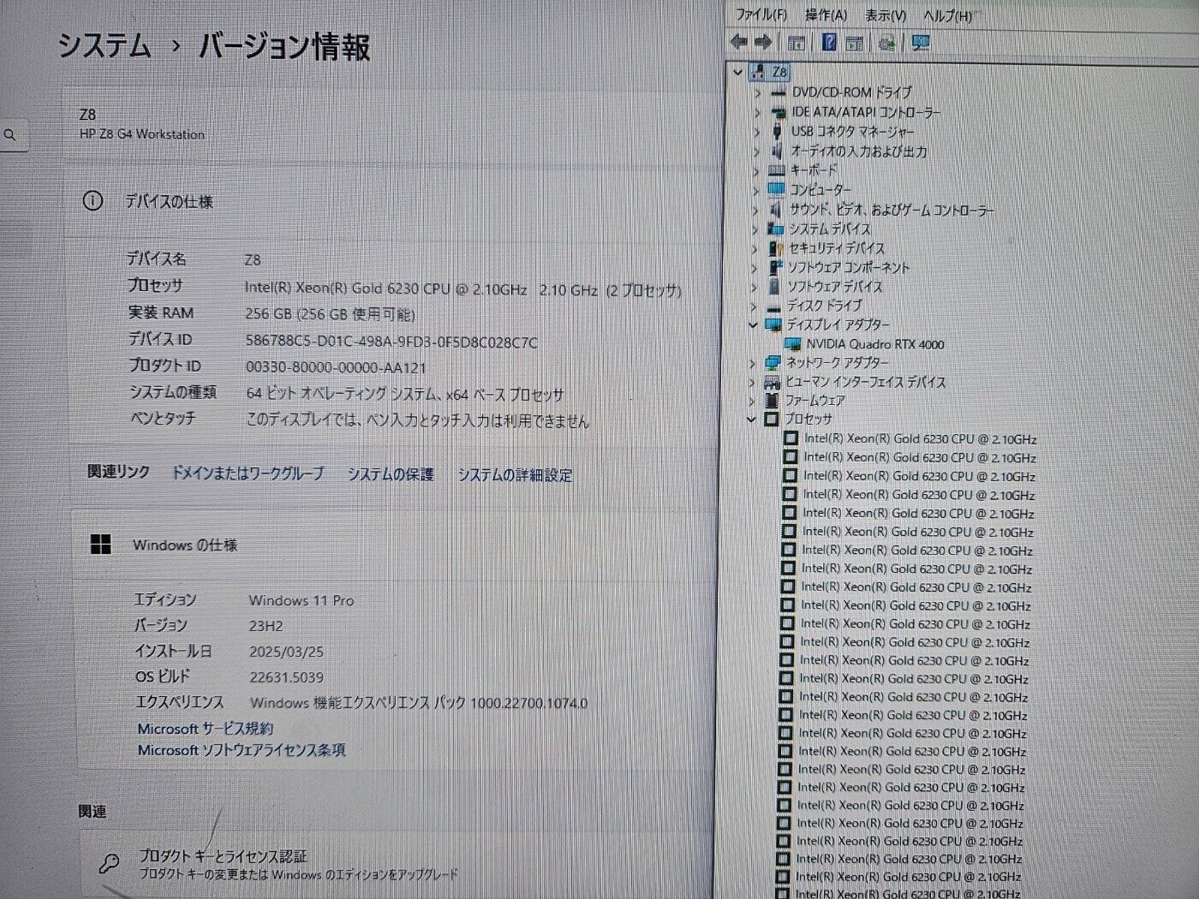Open Microsoft ソフトウェアライセンス条項 link
Image resolution: width=1199 pixels, height=899 pixels.
pos(242,750)
